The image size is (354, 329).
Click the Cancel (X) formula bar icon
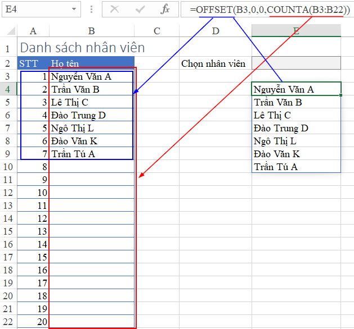pos(114,9)
